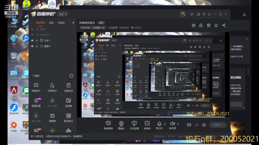Select the 文本 1 layer row

52,41
